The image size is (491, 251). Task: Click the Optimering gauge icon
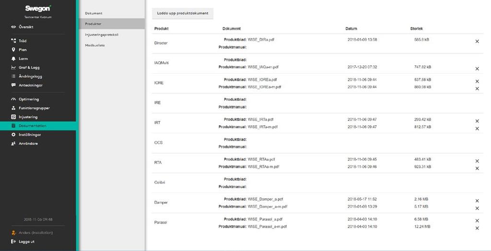pyautogui.click(x=13, y=99)
